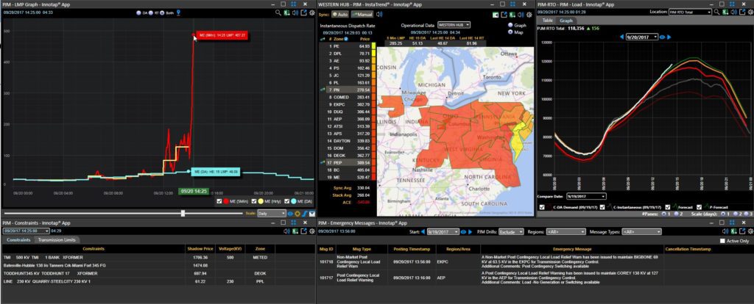Switch to the Transmission Limits tab

pyautogui.click(x=57, y=239)
